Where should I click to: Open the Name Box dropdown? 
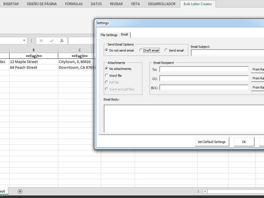(x=24, y=40)
